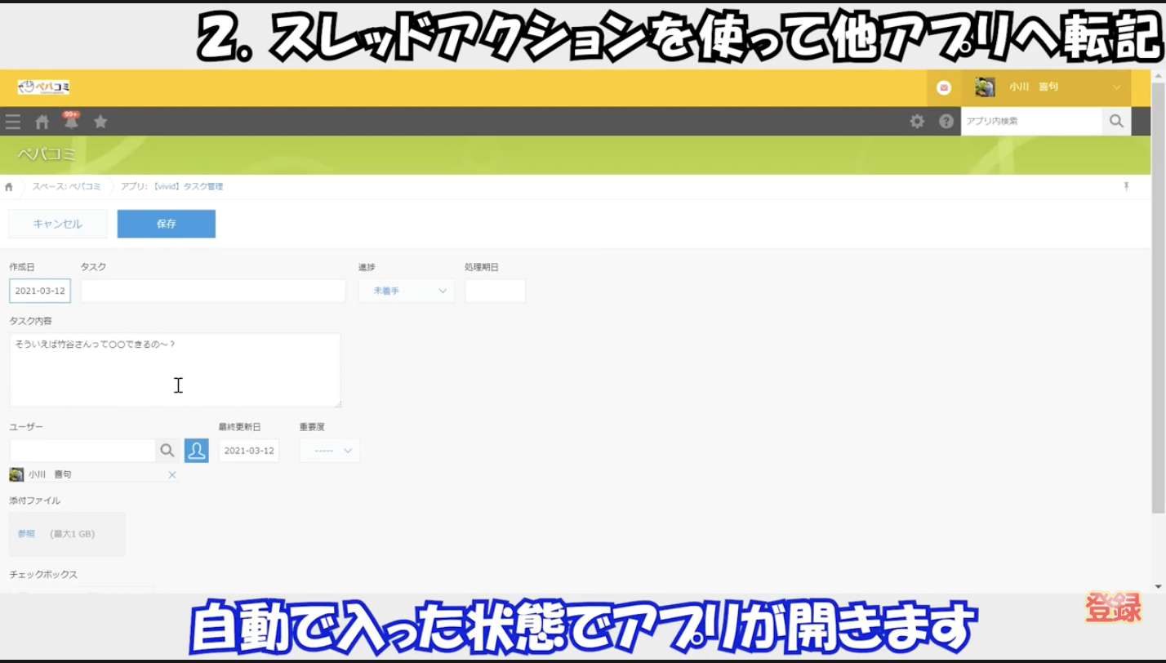Image resolution: width=1166 pixels, height=663 pixels.
Task: Click the help question mark icon
Action: coord(946,122)
